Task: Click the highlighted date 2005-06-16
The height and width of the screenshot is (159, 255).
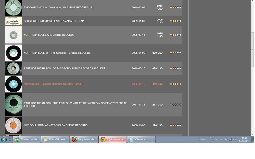Action: pyautogui.click(x=138, y=84)
